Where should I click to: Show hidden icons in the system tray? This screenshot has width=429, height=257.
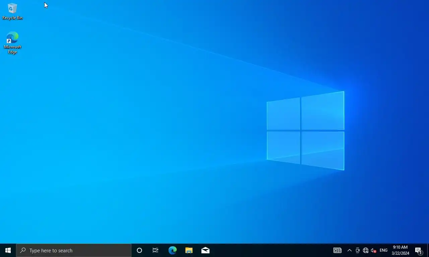point(350,250)
